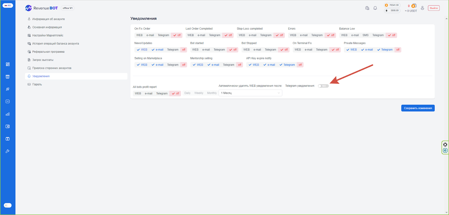The width and height of the screenshot is (449, 215).
Task: Click the rocket icon in left sidebar
Action: click(x=8, y=89)
